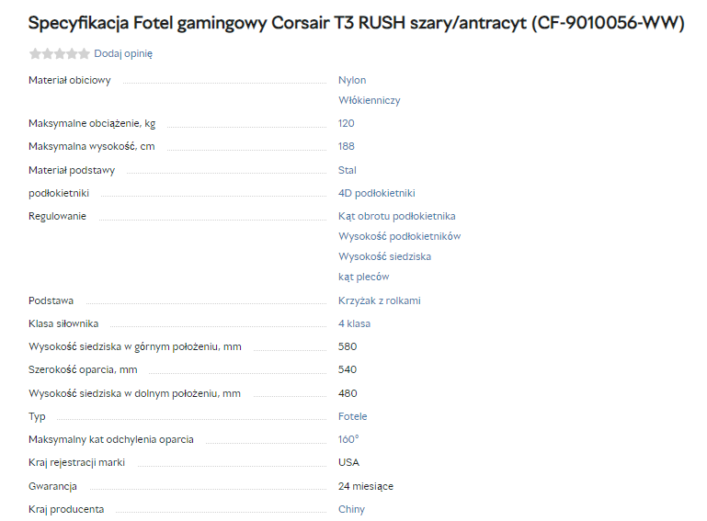Screen dimensions: 707x521
Task: Click the 'kąt pleców' link
Action: (363, 277)
